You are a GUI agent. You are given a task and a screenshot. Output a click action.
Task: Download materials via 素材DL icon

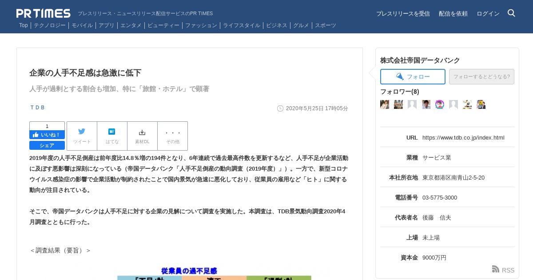point(142,136)
